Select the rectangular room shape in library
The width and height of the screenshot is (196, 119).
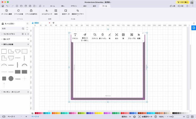4,51
